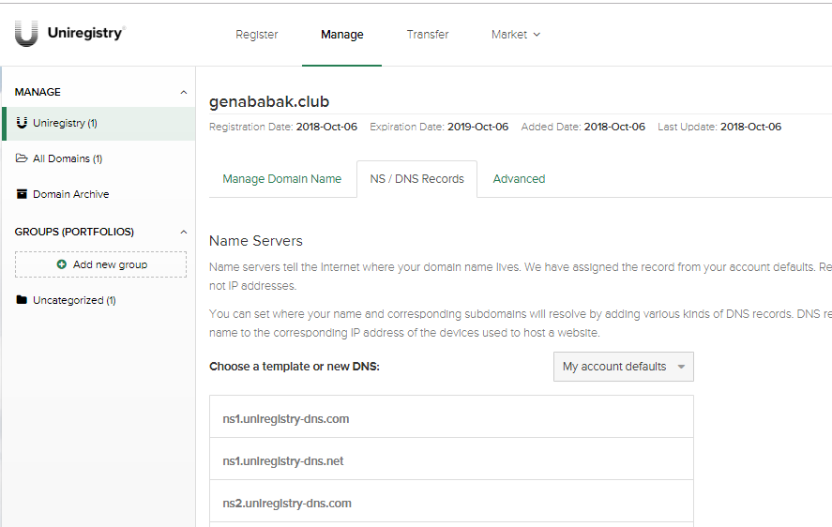Click the Uncategorized folder icon

click(x=22, y=300)
